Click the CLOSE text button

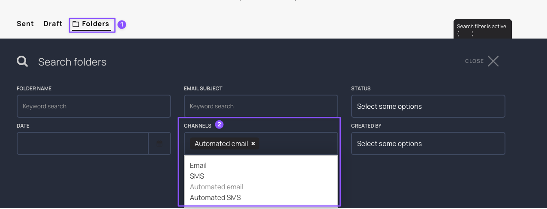click(474, 61)
